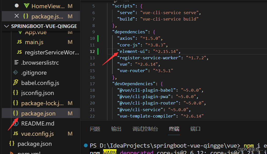Open main.js file
The width and height of the screenshot is (267, 154).
point(34,42)
